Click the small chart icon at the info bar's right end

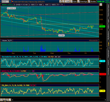tap(101, 5)
